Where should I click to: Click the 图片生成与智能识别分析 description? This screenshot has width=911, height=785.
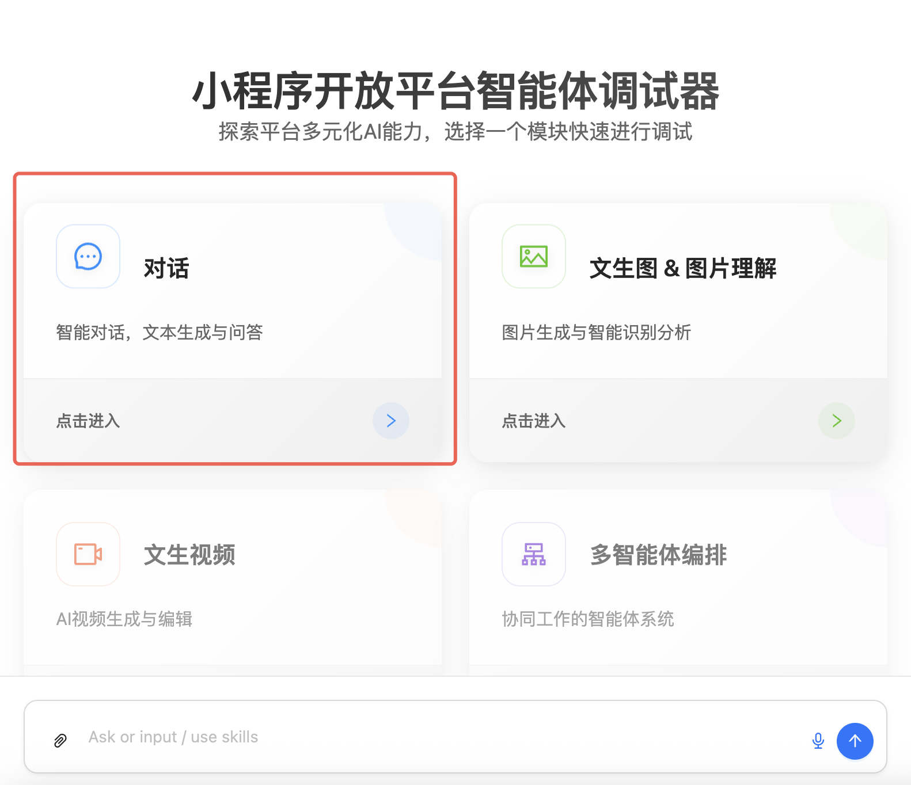pyautogui.click(x=597, y=333)
